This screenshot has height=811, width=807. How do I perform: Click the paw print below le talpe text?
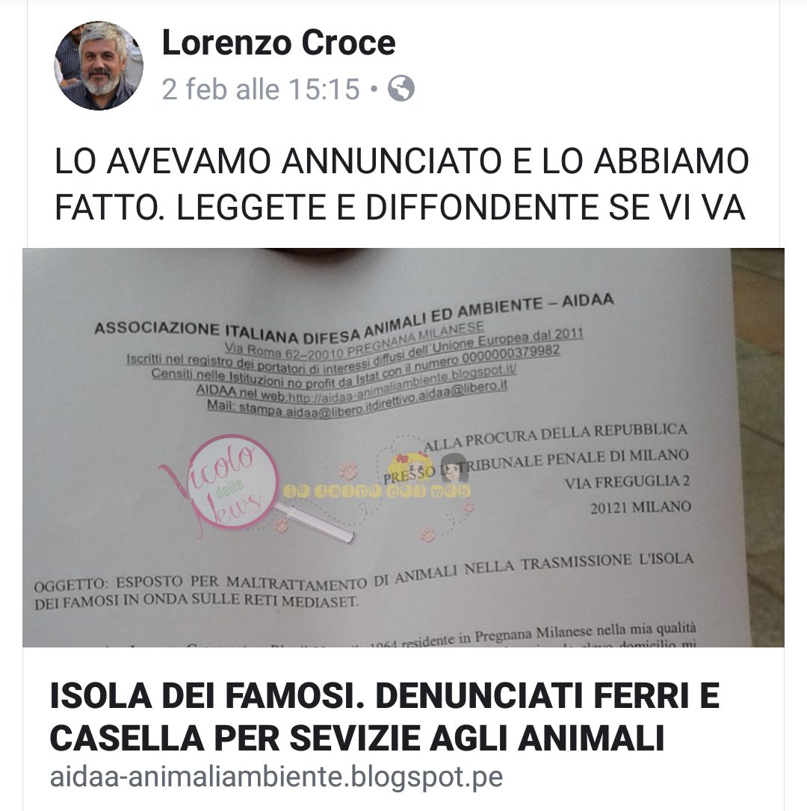point(427,534)
